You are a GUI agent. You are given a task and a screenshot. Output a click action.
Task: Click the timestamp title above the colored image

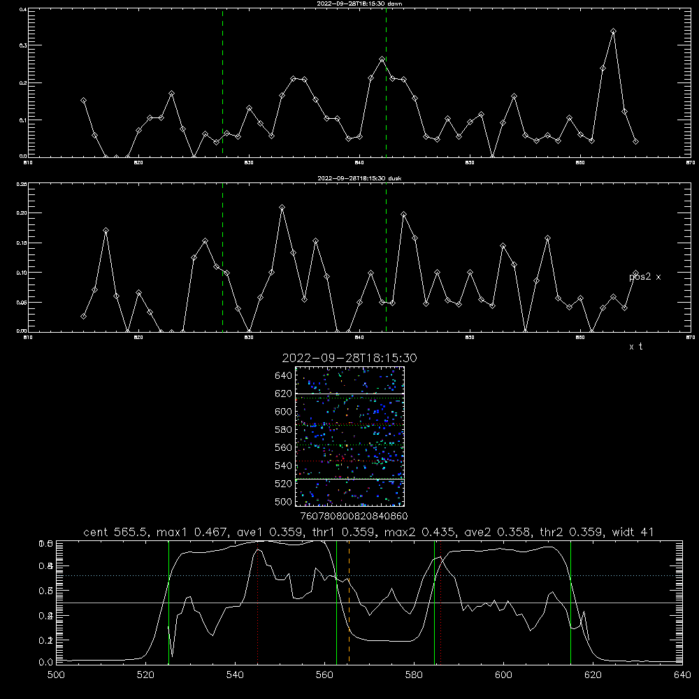click(x=349, y=358)
